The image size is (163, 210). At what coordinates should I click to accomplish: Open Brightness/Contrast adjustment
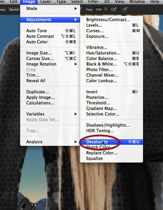112,20
